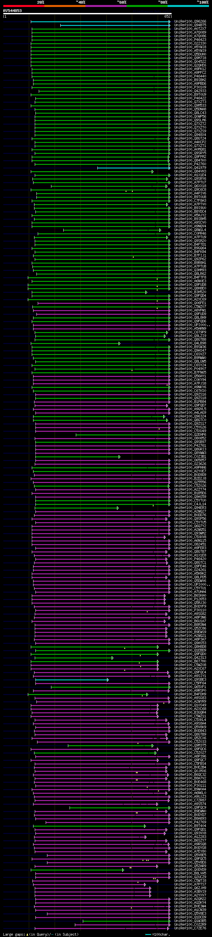Open the UniRef100_A0T2X7 hit label
This screenshot has height=937, width=212.
(190, 29)
